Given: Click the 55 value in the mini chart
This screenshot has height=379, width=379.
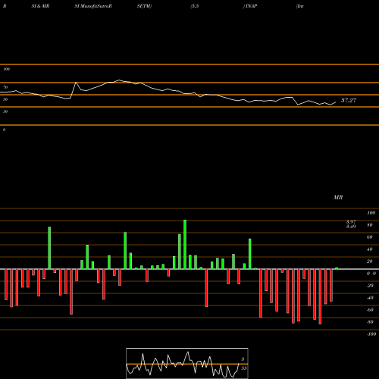Looking at the screenshot, I should pyautogui.click(x=243, y=368).
